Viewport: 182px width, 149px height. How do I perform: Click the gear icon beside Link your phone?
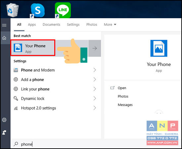(16, 89)
